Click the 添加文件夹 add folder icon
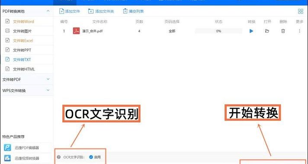Screen dimensions: 308x164 click(x=91, y=11)
